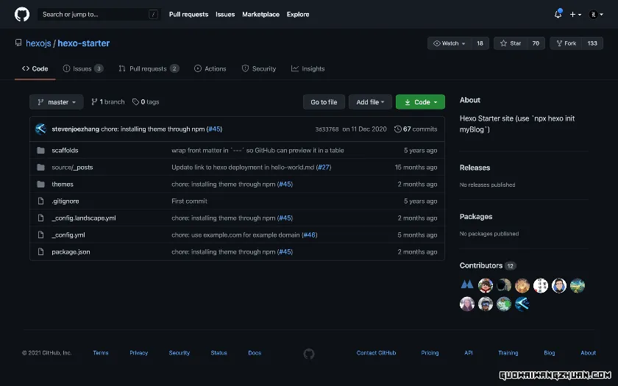Switch to the repository Pull requests tab
This screenshot has height=386, width=618.
point(149,68)
